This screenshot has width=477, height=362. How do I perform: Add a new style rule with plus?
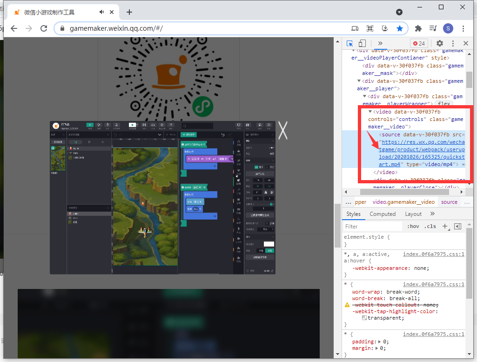[x=445, y=226]
